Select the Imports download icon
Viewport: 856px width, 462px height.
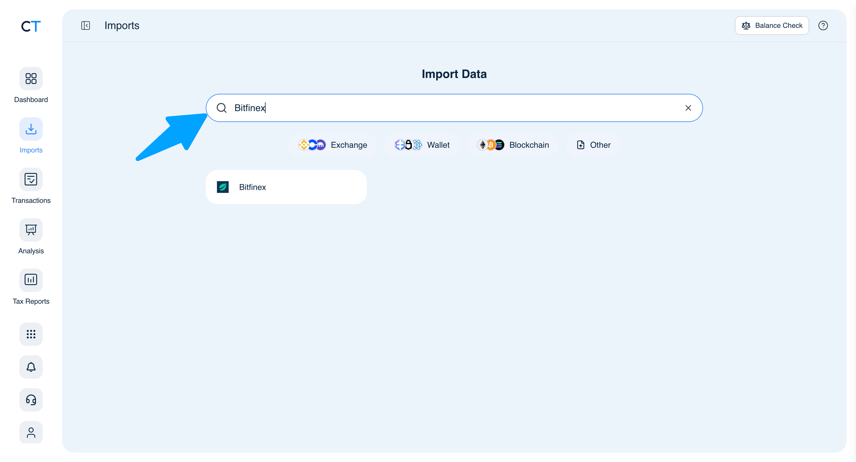point(31,129)
